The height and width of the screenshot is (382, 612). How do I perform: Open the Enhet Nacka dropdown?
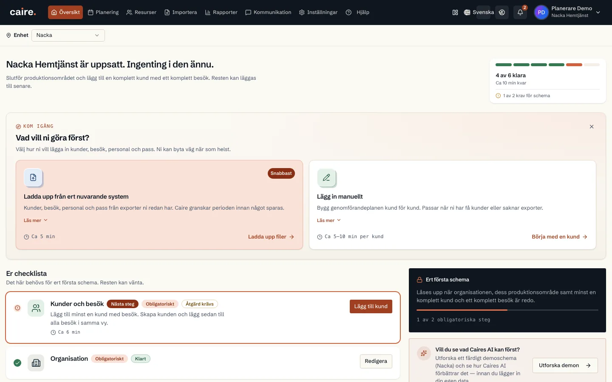[68, 35]
